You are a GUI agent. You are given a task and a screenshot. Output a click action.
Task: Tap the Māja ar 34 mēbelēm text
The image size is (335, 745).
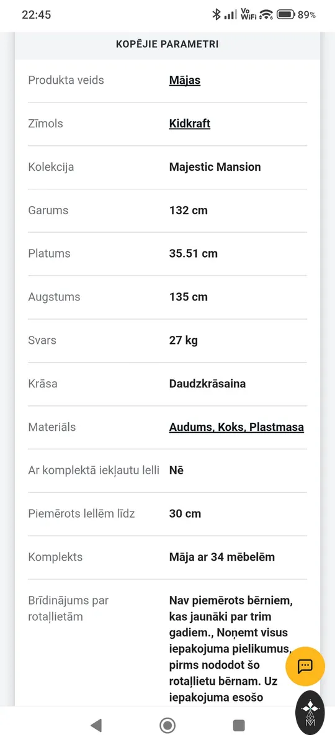click(x=222, y=557)
